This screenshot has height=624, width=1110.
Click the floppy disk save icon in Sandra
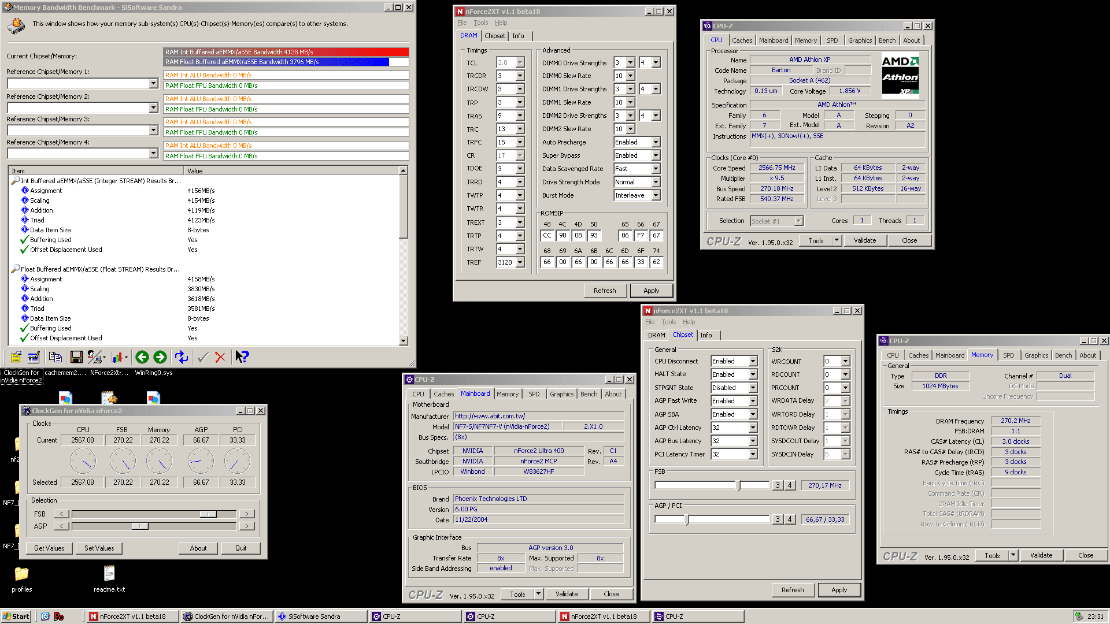tap(76, 358)
